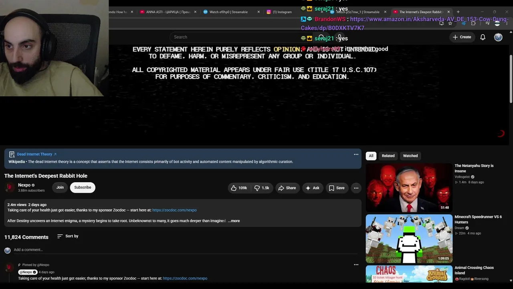
Task: Close The Internet's Deepest Rabbit Hole tab
Action: point(448,12)
